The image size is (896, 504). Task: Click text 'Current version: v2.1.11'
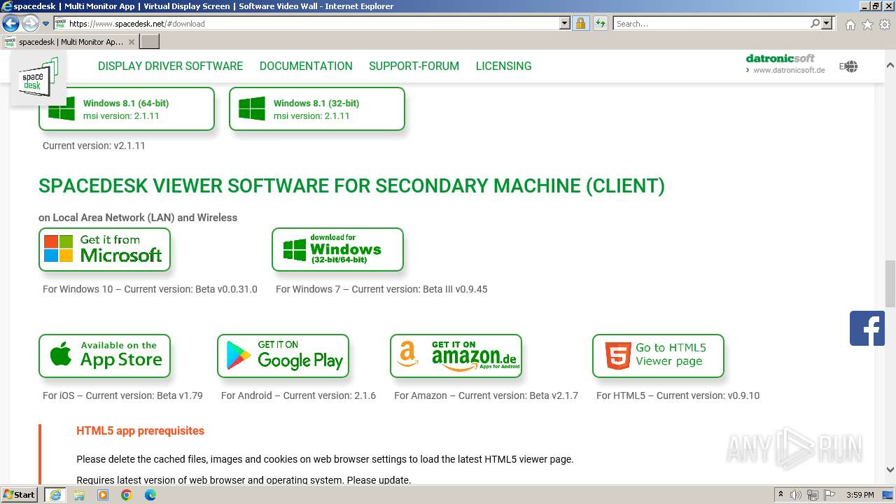(x=94, y=146)
